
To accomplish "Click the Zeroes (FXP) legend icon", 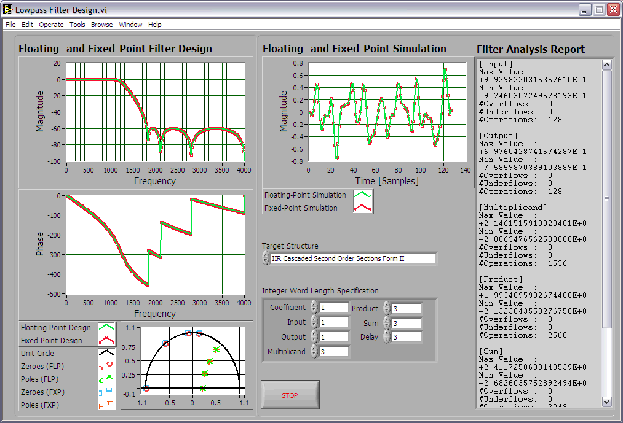I will (107, 392).
